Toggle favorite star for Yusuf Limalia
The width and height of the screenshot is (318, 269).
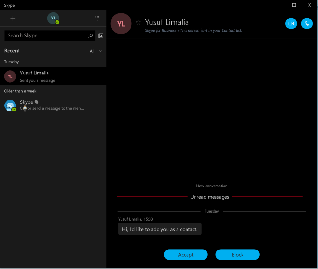138,22
